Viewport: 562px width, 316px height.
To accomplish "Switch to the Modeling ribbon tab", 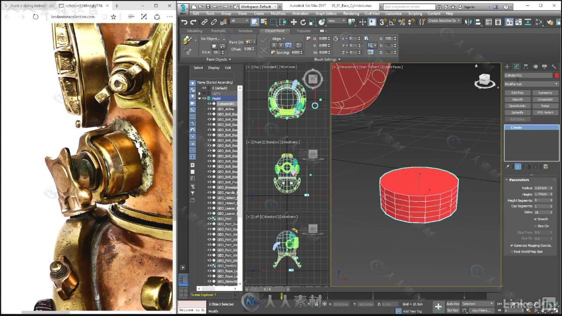I will [x=195, y=31].
